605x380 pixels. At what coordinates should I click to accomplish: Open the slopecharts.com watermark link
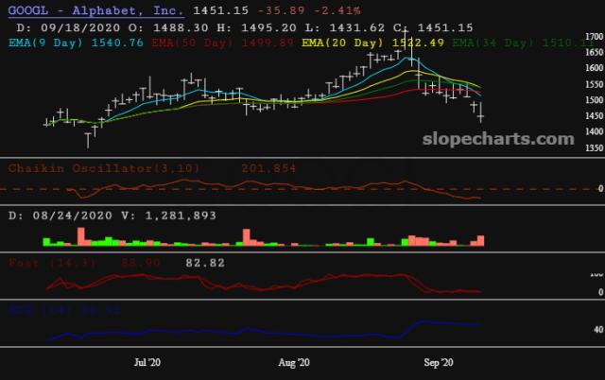(496, 139)
